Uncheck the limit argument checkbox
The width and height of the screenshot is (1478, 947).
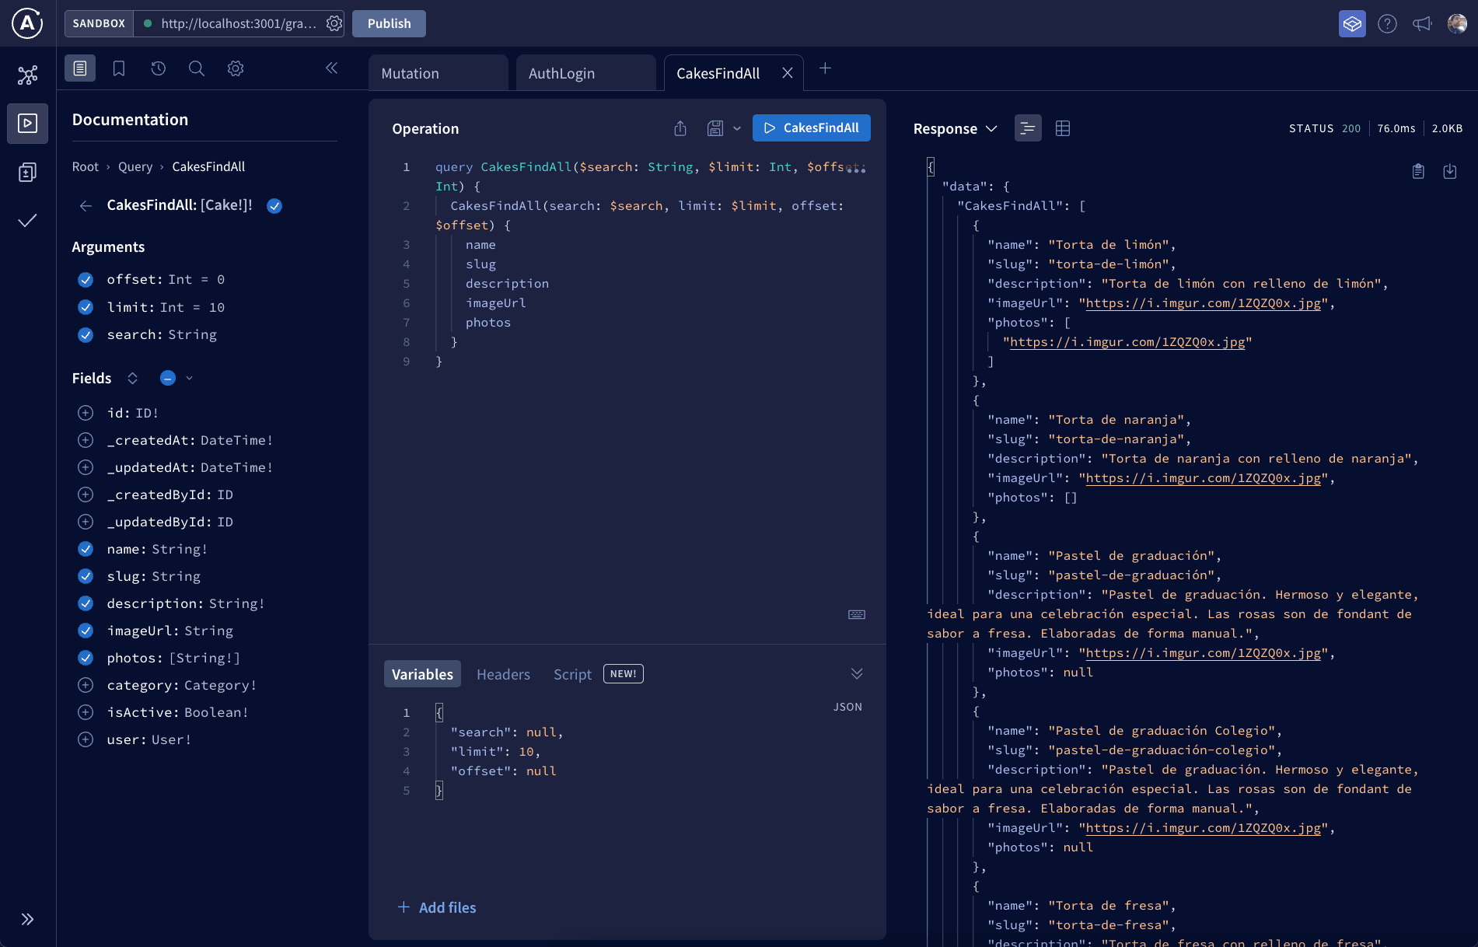point(86,307)
